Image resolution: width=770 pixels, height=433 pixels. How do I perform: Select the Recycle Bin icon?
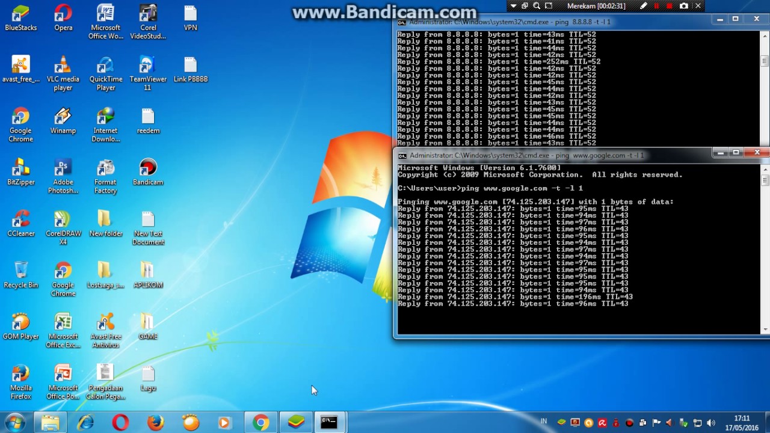pos(20,275)
